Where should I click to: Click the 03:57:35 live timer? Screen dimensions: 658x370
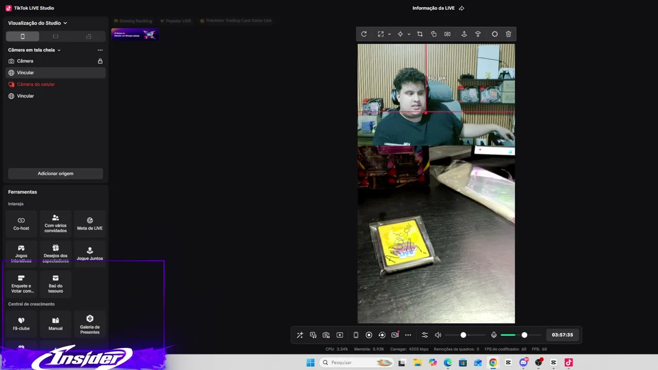[562, 335]
